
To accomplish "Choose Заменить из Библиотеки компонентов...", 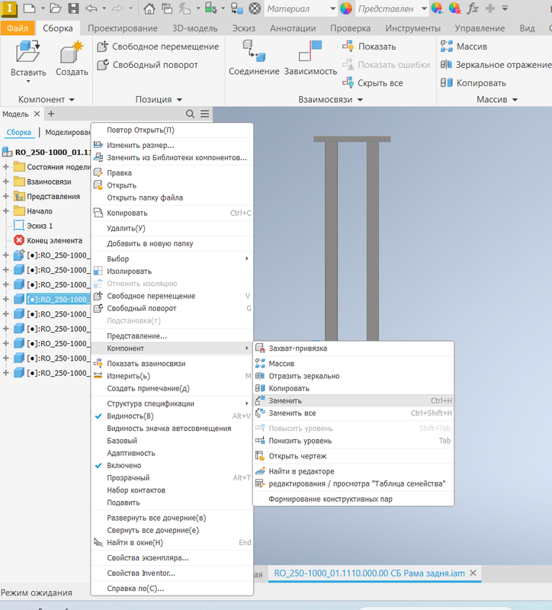I will pyautogui.click(x=172, y=158).
